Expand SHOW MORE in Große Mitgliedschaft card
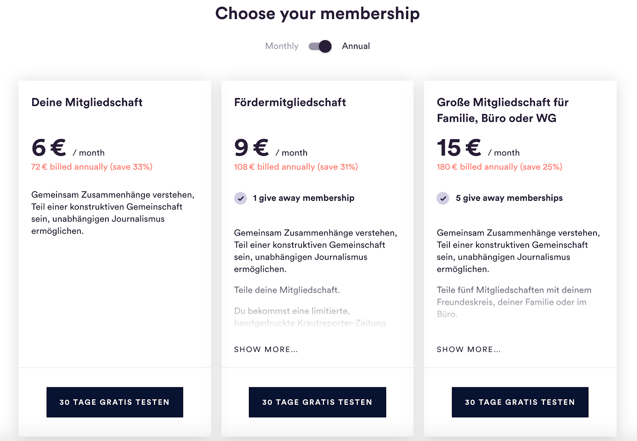 (469, 349)
